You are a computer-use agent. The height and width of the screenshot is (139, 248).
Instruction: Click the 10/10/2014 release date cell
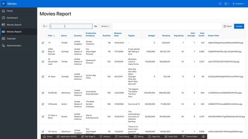click(119, 43)
